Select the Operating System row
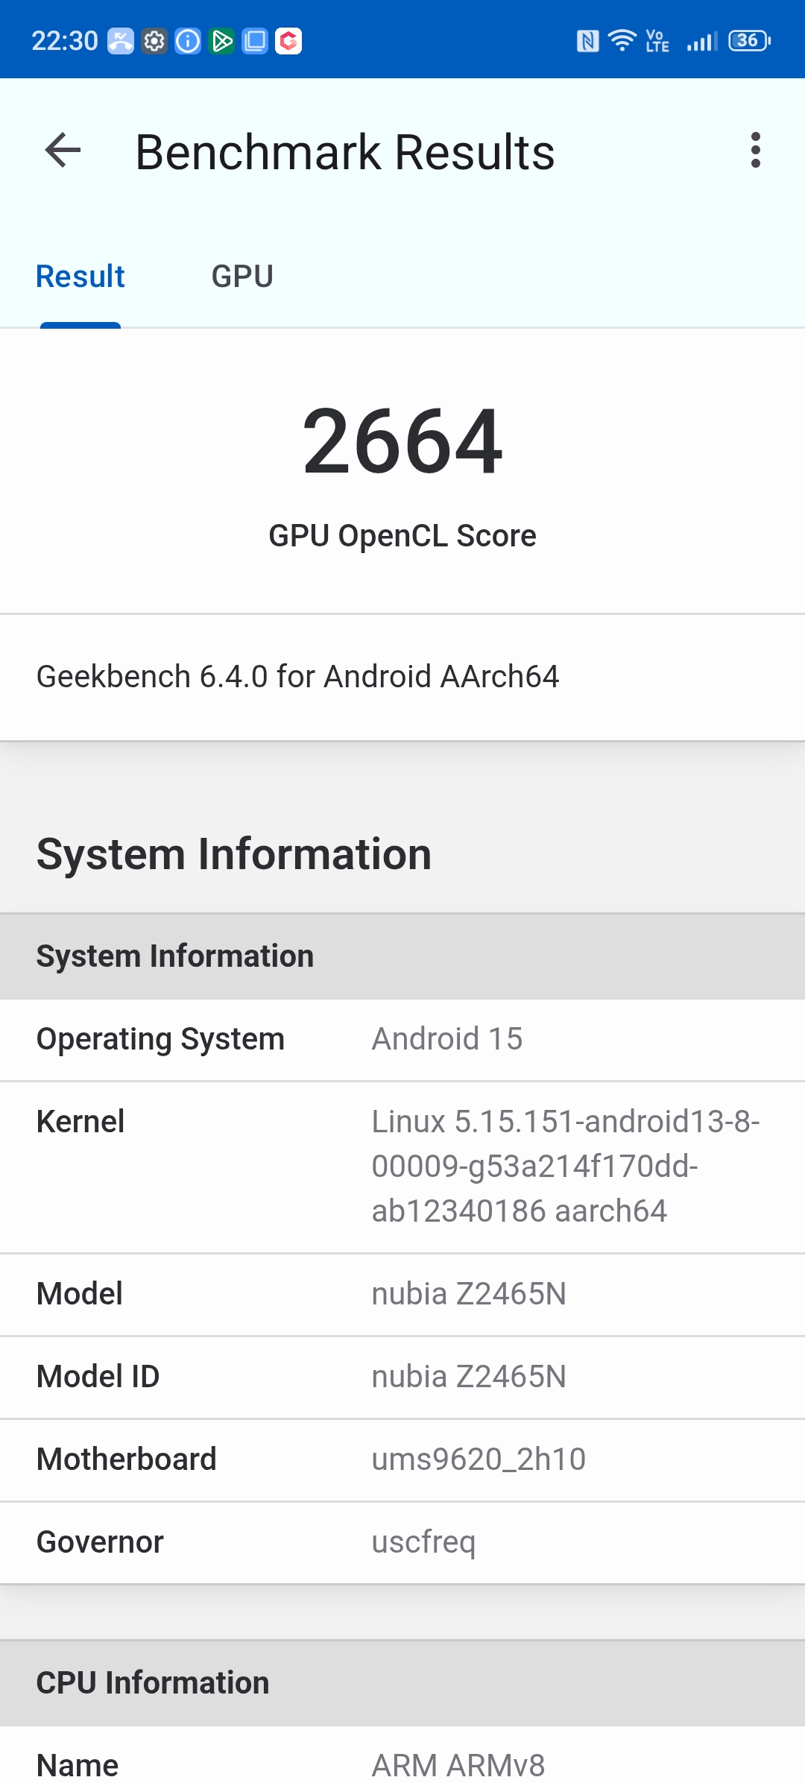The image size is (805, 1783). [402, 1040]
